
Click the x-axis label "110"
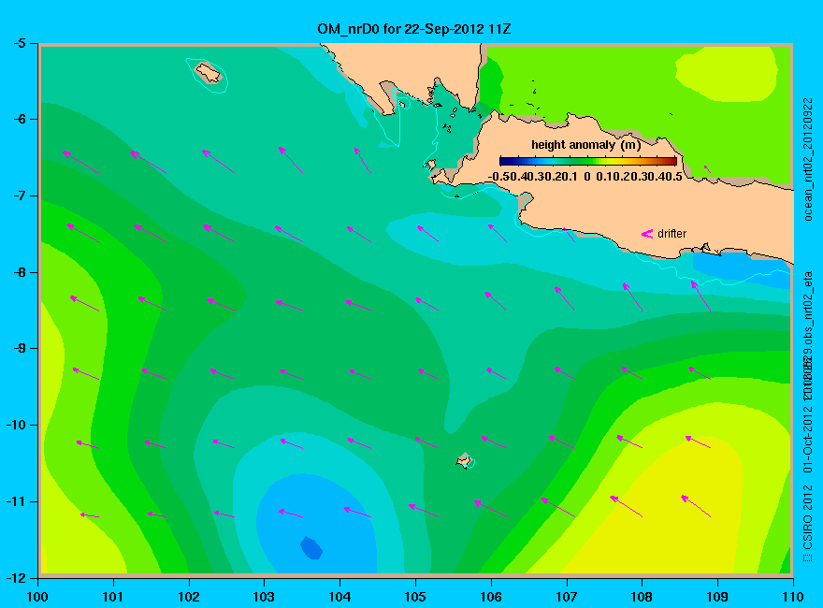pos(793,597)
